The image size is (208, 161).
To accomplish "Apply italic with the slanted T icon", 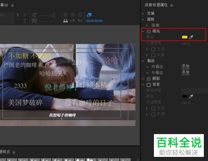I will 25,15.
